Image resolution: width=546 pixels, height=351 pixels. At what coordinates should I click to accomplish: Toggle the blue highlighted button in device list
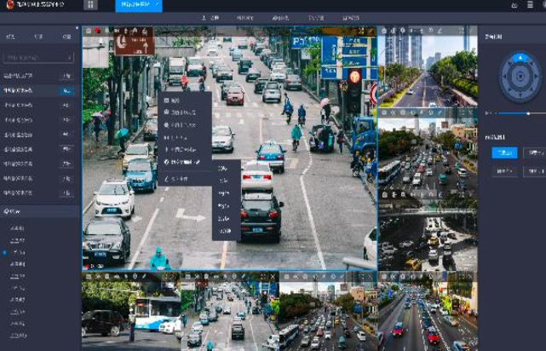[66, 90]
